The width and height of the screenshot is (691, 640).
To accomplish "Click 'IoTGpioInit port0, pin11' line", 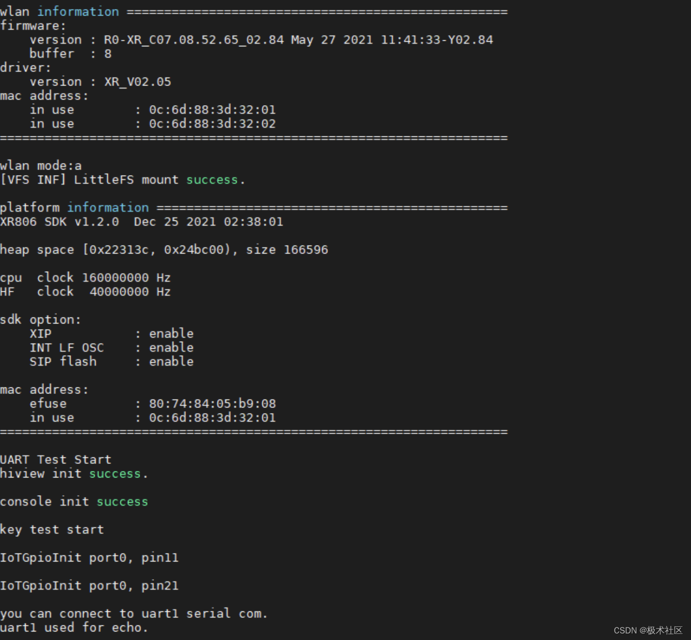I will [x=89, y=557].
